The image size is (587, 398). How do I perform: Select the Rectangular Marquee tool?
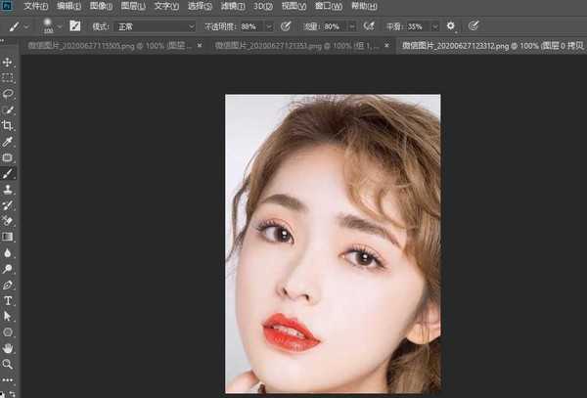(x=8, y=78)
